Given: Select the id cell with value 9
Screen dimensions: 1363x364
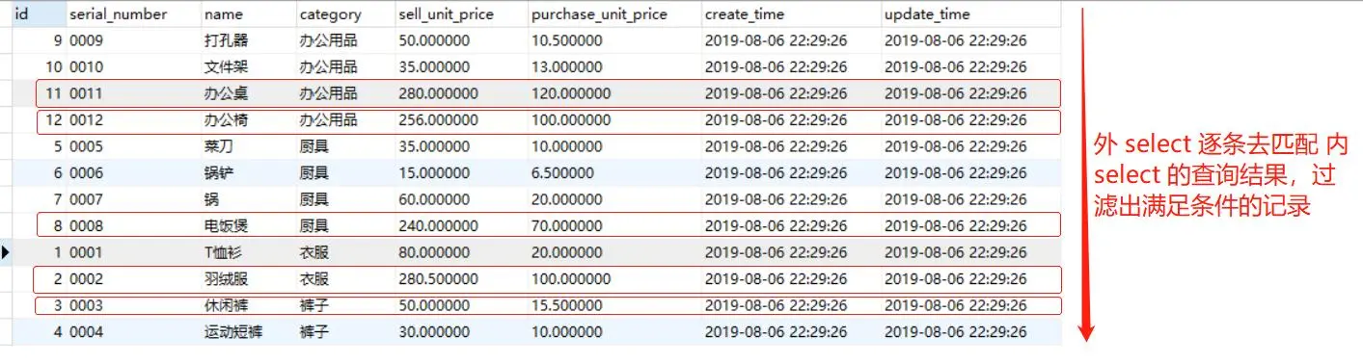Looking at the screenshot, I should coord(58,40).
